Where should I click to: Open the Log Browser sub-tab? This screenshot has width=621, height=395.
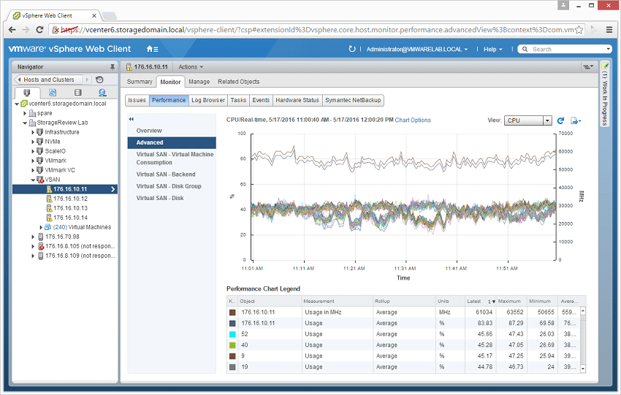[208, 100]
